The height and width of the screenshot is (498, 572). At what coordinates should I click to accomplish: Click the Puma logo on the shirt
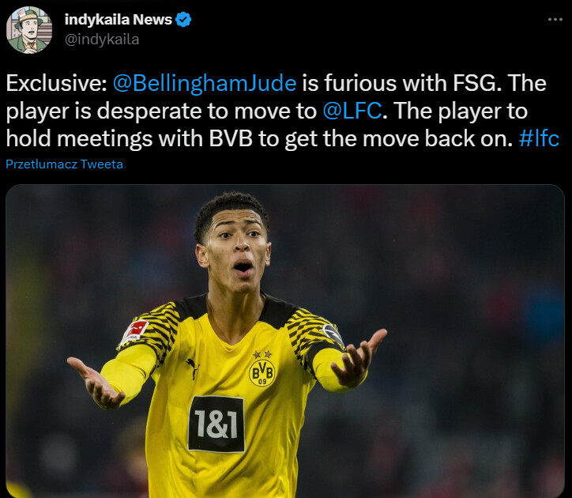pos(193,368)
